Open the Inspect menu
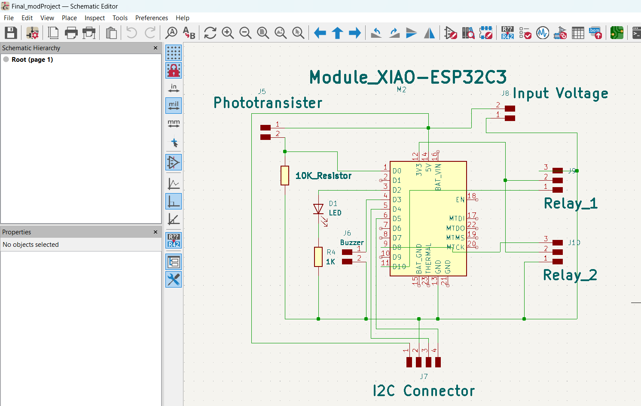The height and width of the screenshot is (406, 641). [95, 18]
